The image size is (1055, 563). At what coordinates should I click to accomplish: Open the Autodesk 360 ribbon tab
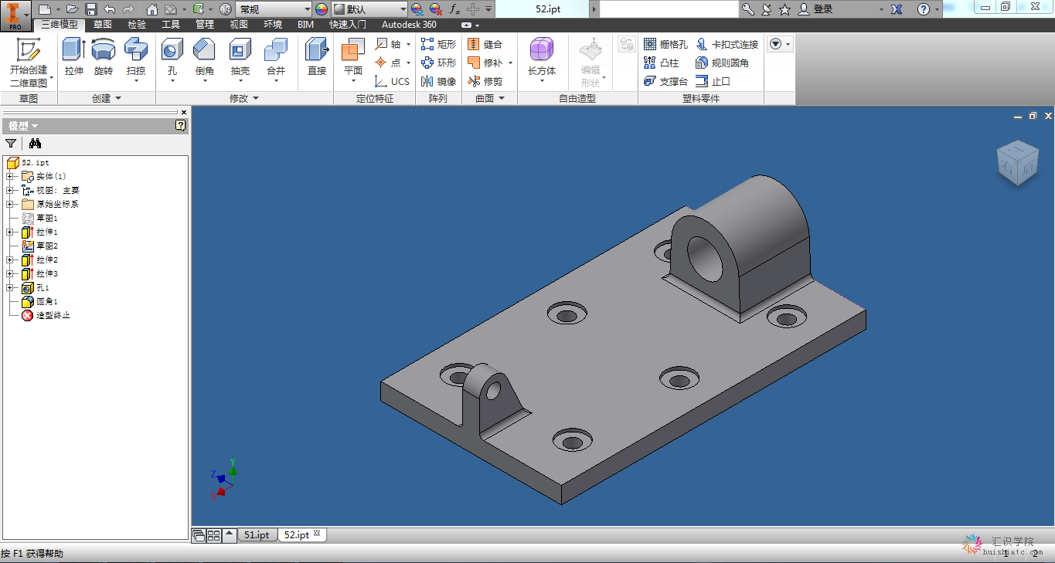point(409,25)
